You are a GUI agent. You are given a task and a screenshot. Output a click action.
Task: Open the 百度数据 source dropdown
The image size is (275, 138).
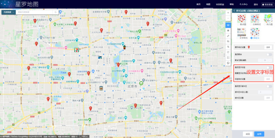tap(9, 12)
